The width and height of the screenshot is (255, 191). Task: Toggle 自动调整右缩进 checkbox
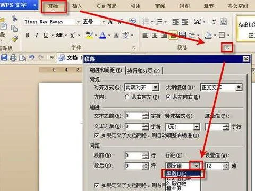click(97, 136)
